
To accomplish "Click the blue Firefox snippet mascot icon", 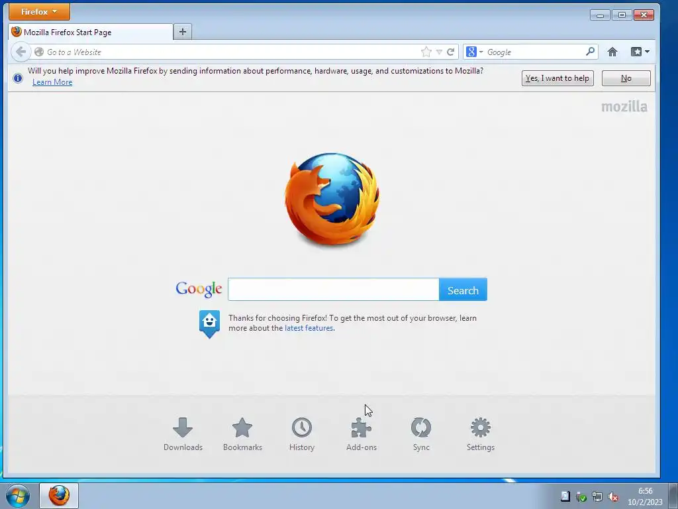I will pyautogui.click(x=209, y=323).
